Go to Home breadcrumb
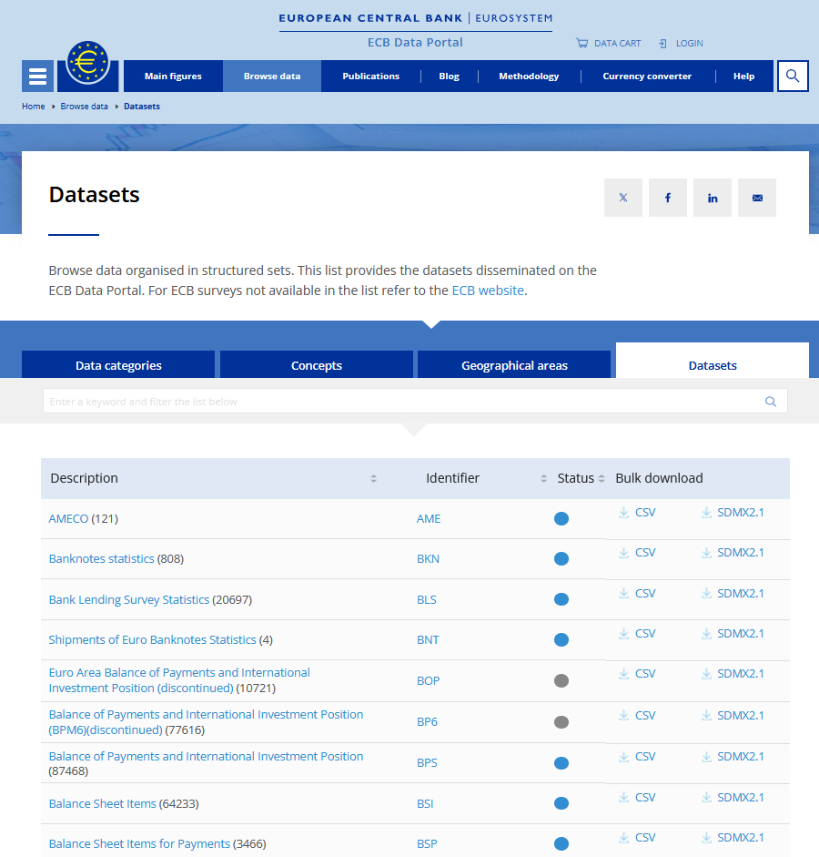The image size is (819, 857). point(34,106)
